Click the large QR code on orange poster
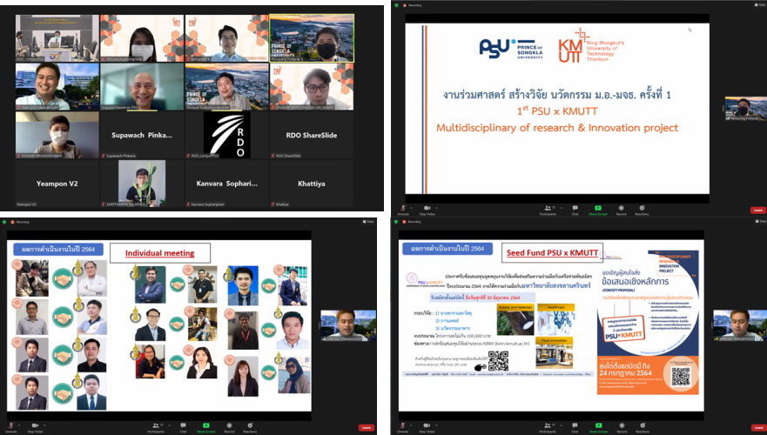This screenshot has width=767, height=435. 681,377
